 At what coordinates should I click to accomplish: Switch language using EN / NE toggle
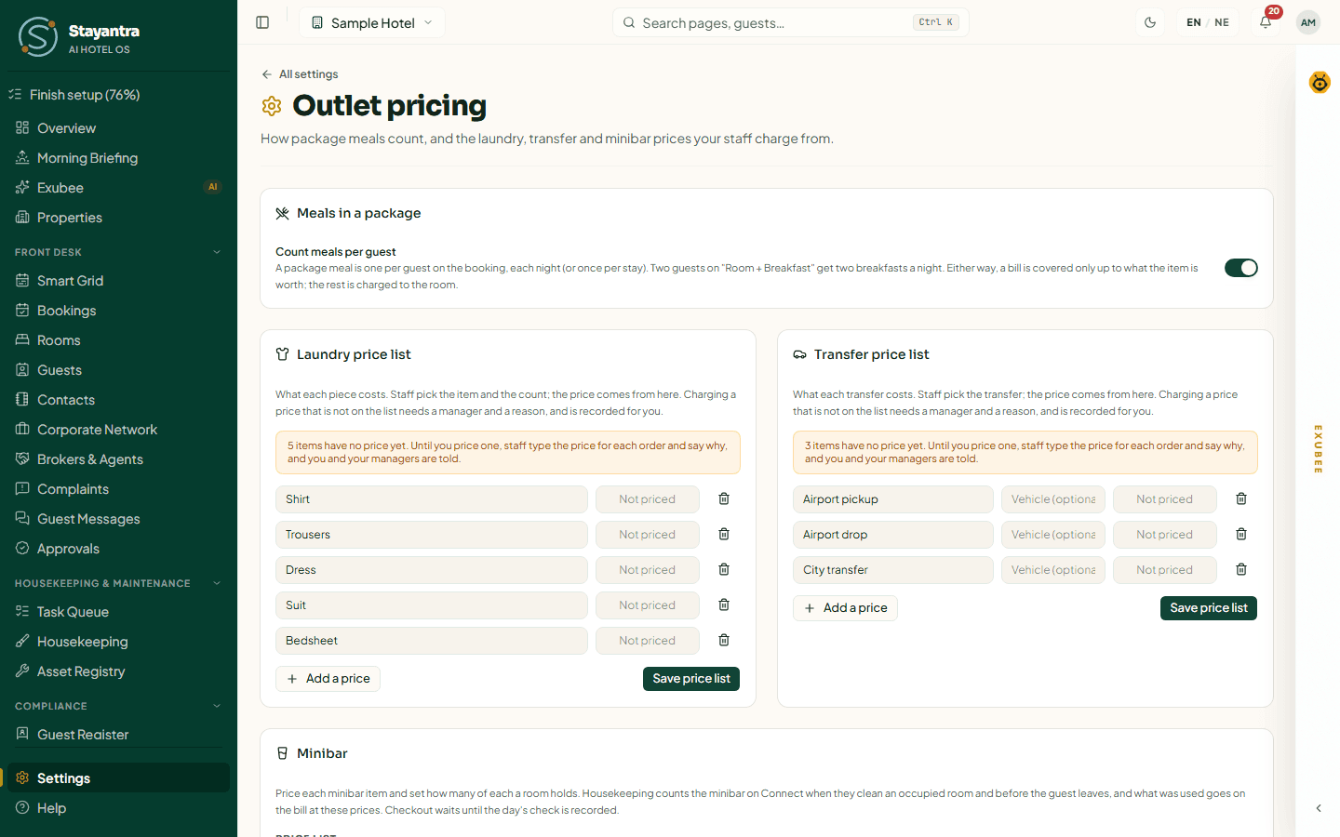click(x=1208, y=22)
